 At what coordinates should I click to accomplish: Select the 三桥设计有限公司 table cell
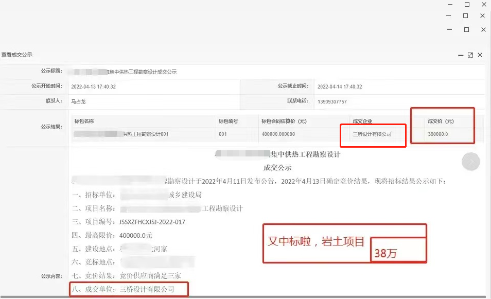372,134
